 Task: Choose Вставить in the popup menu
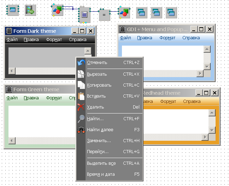[x=110, y=96]
